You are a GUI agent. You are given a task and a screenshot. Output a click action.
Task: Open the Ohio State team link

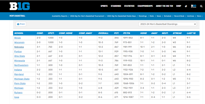(20, 56)
